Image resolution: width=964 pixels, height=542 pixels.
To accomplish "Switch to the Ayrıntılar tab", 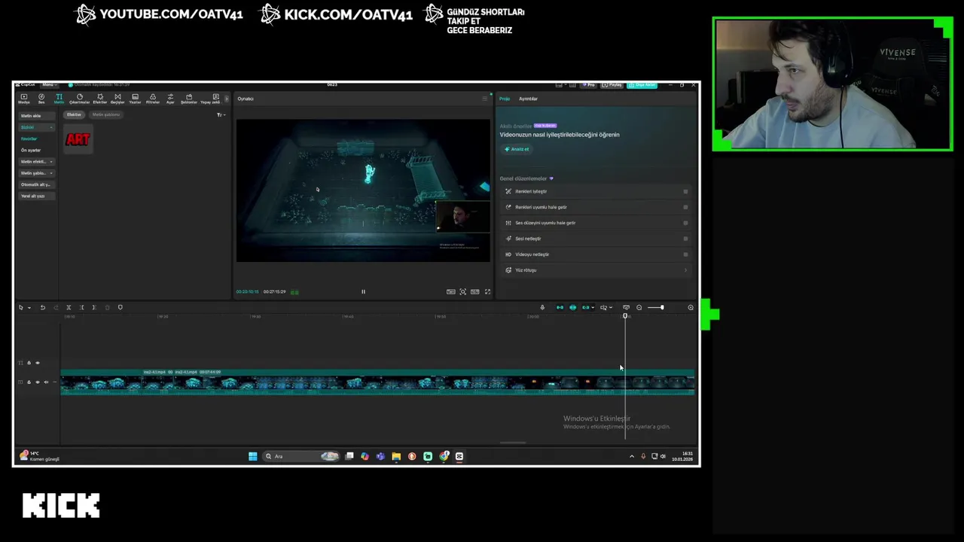I will click(528, 99).
